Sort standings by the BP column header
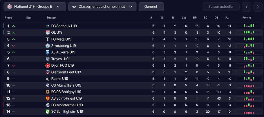Screen dimensions: 264x117 tap(195, 18)
